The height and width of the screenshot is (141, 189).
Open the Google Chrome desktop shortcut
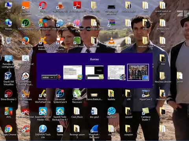click(9, 129)
